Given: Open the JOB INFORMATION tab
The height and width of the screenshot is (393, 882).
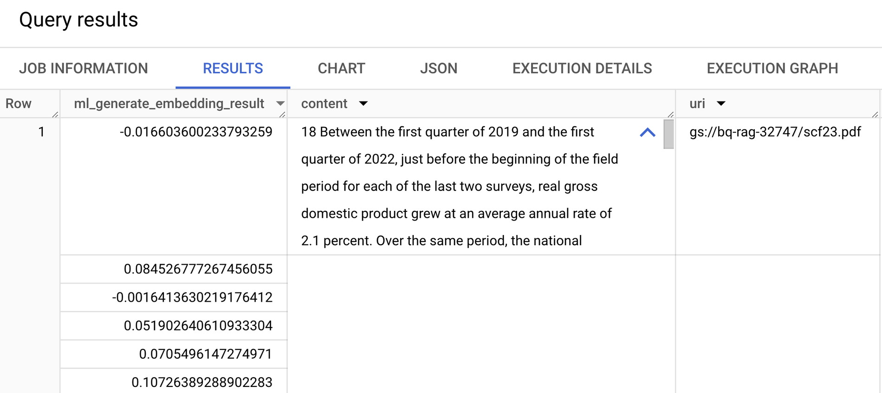Looking at the screenshot, I should coord(84,69).
